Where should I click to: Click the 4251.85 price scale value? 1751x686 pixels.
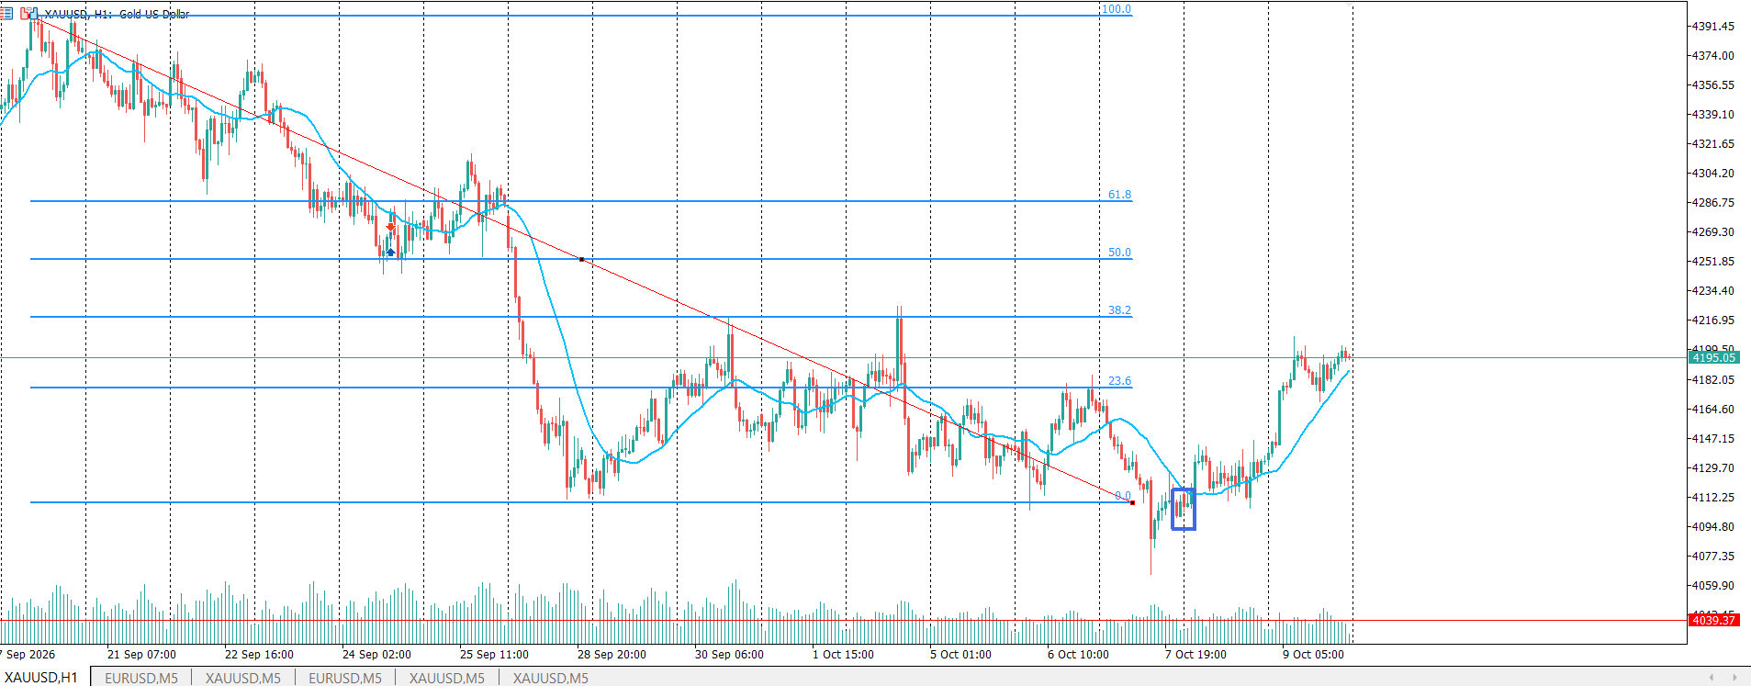pos(1713,262)
